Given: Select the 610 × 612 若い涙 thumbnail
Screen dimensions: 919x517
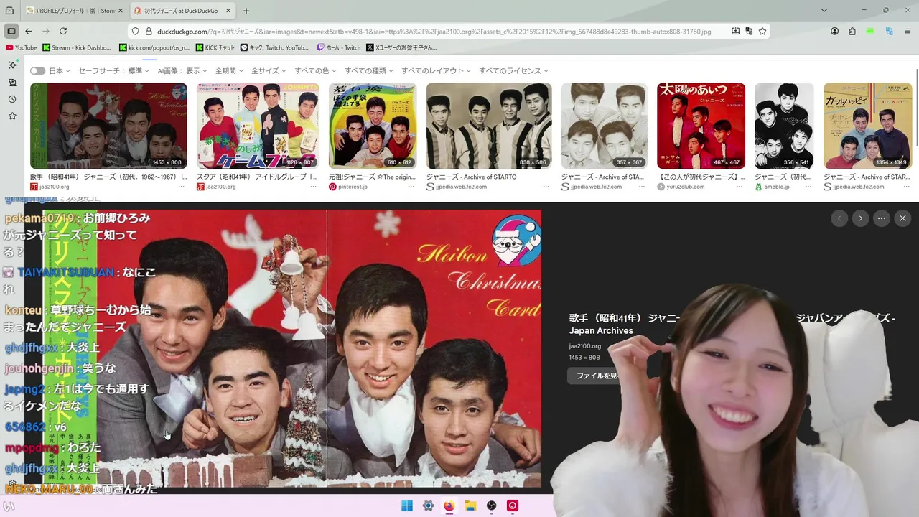Looking at the screenshot, I should (373, 126).
